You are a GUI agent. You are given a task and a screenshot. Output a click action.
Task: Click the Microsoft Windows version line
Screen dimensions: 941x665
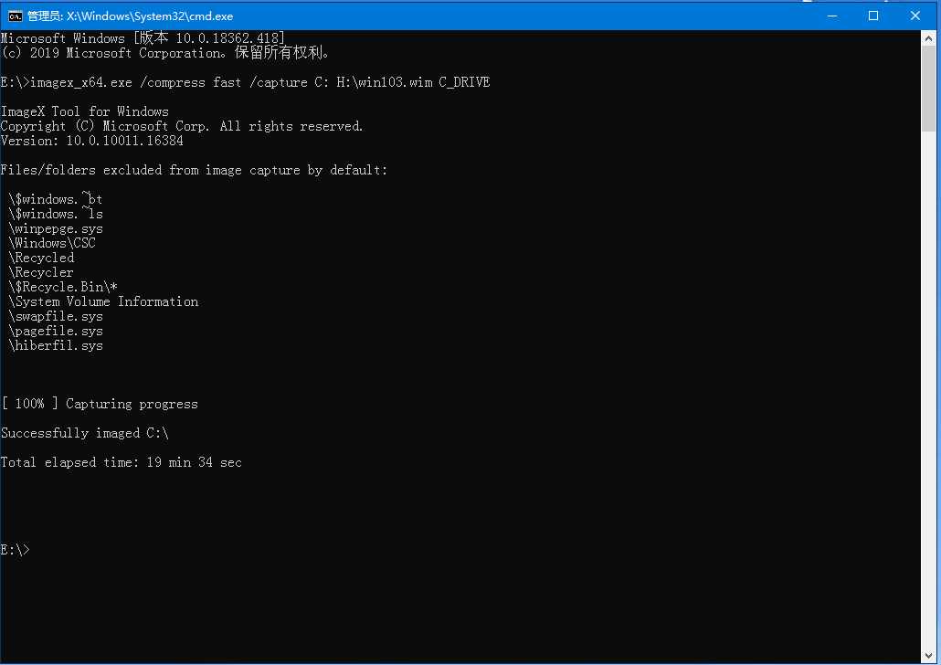pyautogui.click(x=143, y=38)
